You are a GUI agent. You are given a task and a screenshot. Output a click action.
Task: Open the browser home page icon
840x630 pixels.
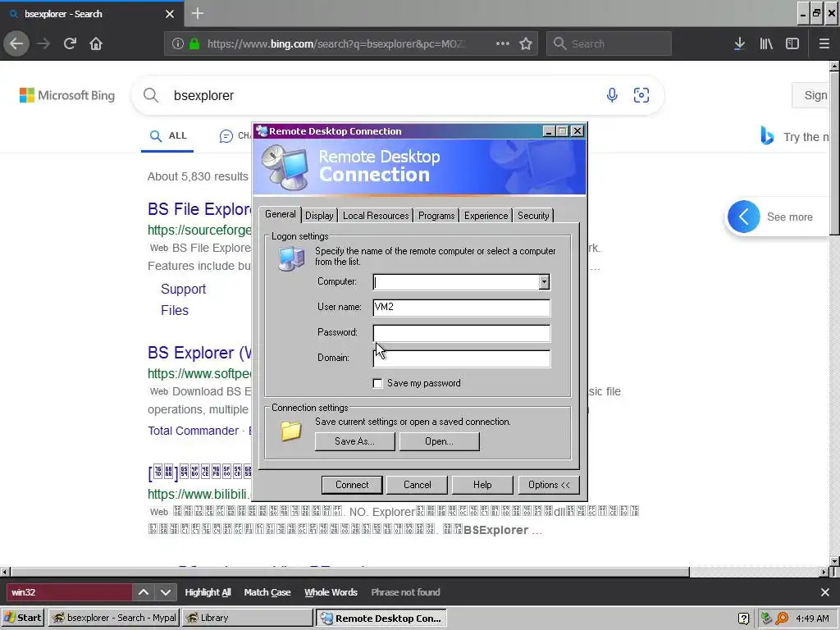(96, 43)
